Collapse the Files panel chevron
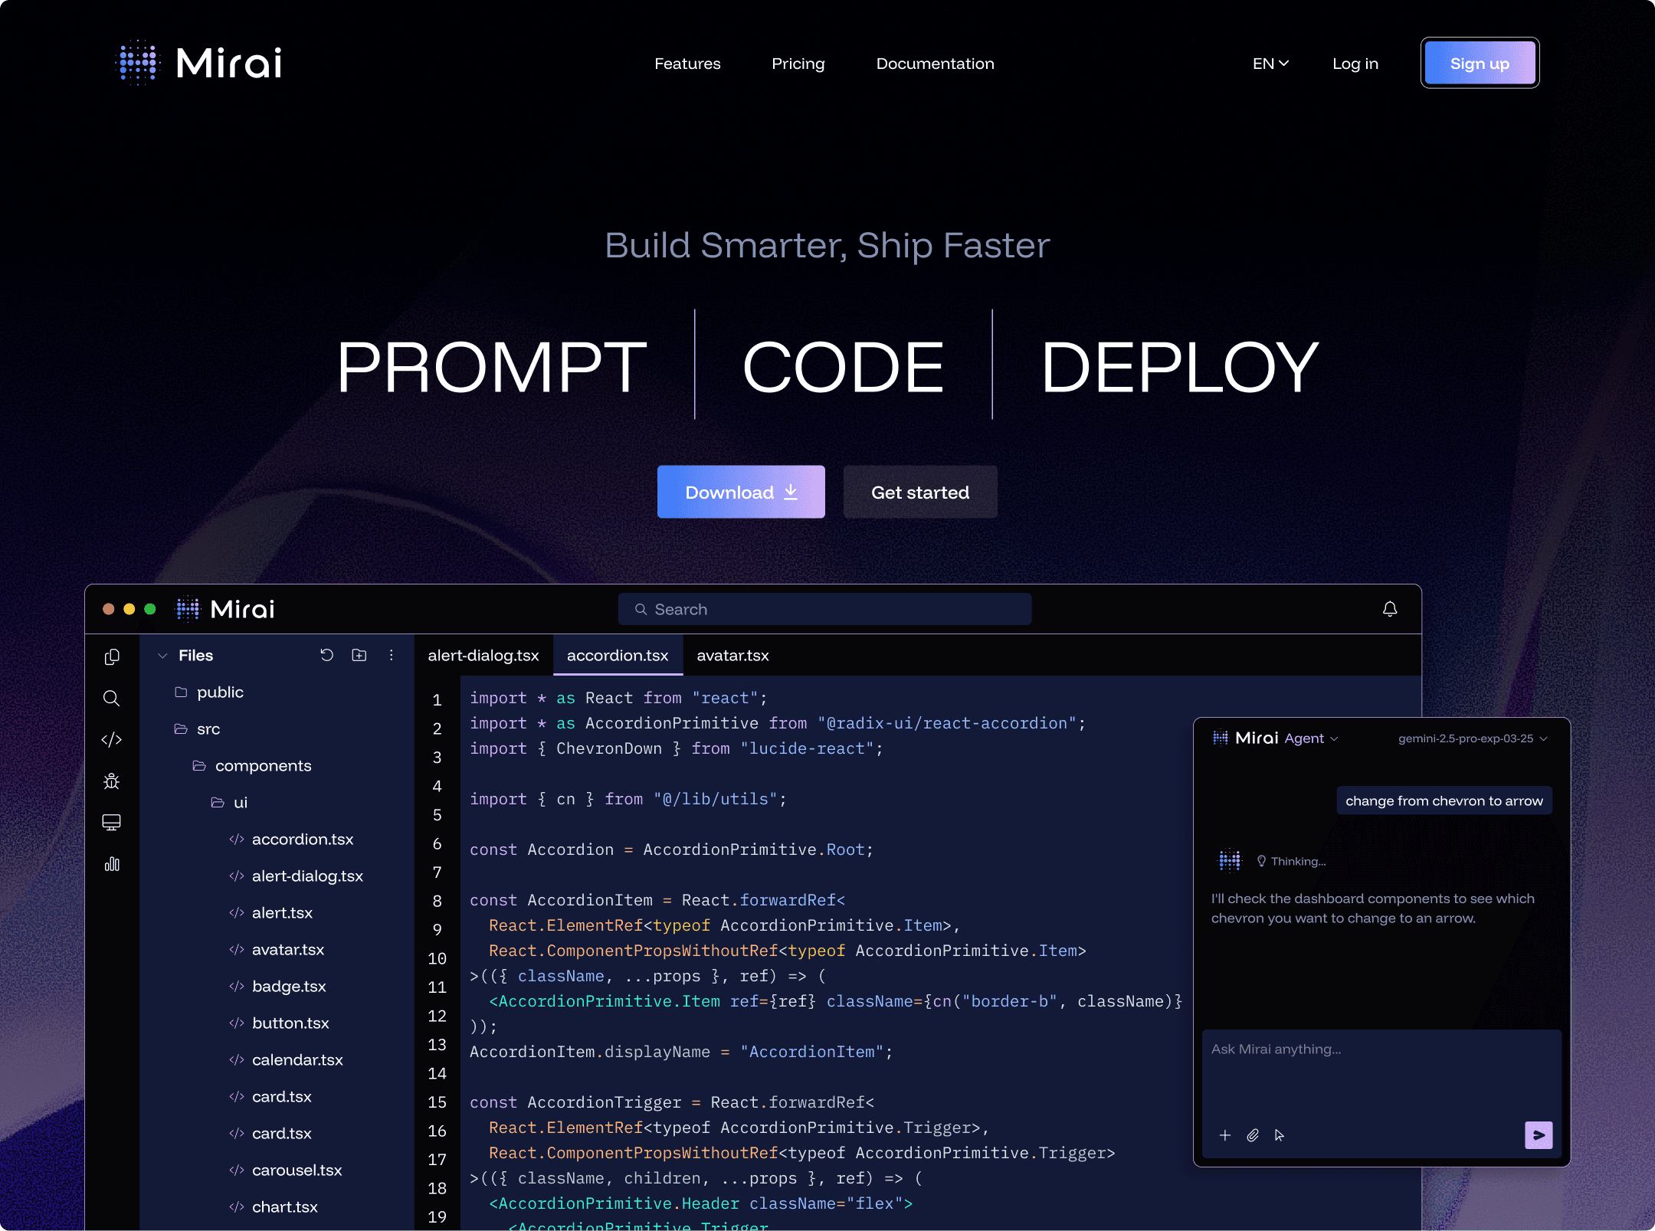This screenshot has width=1655, height=1231. coord(162,656)
